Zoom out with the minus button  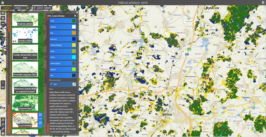(3, 24)
